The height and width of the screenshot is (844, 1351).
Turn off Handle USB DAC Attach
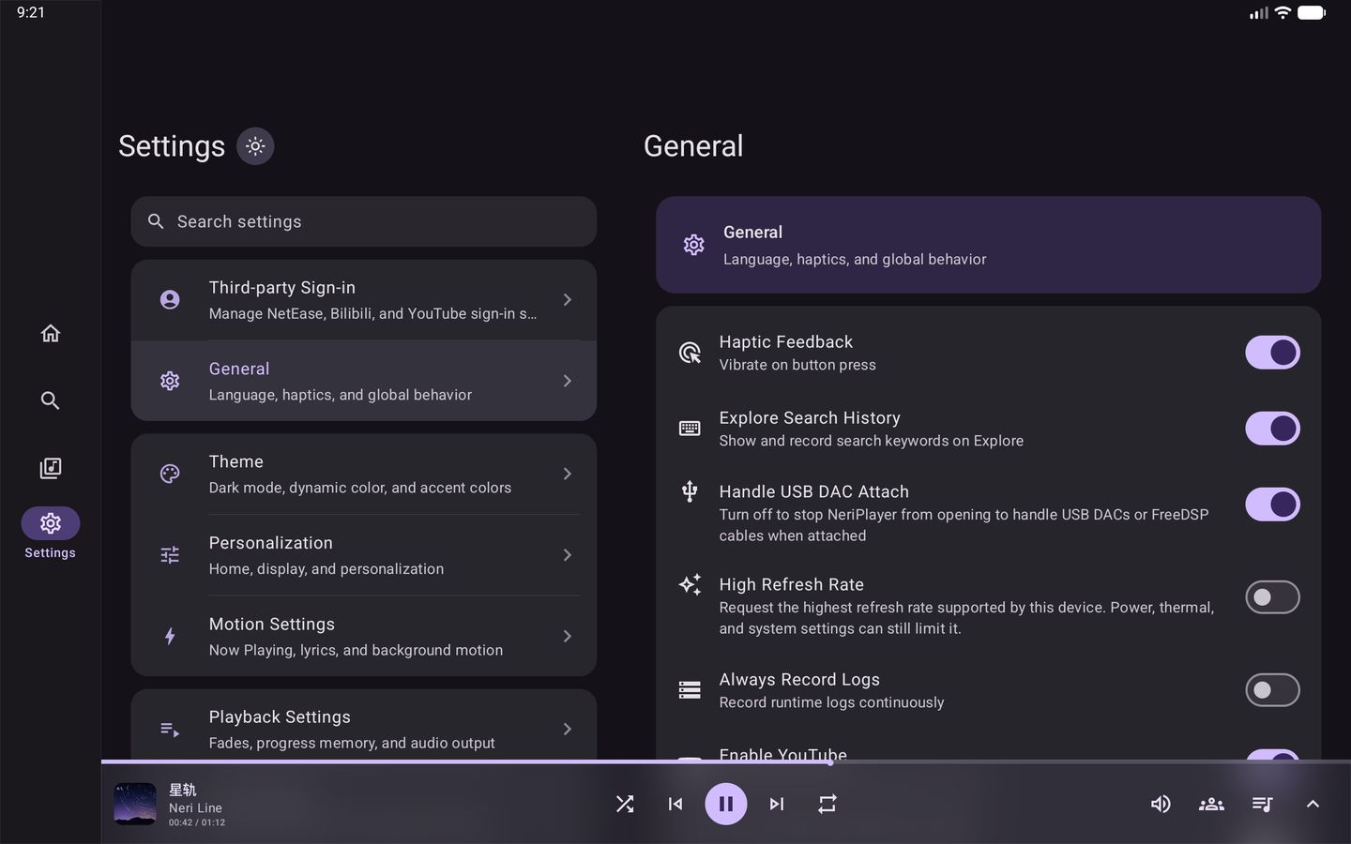click(x=1272, y=505)
